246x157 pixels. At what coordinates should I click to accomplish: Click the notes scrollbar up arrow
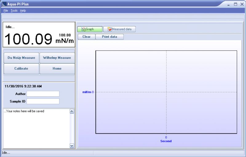[72, 111]
